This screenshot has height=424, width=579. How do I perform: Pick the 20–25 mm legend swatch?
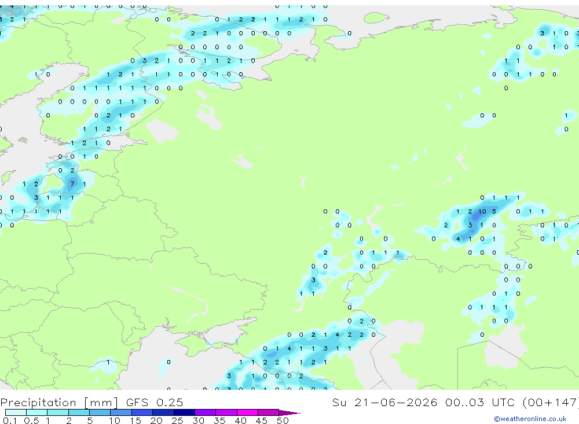(163, 412)
